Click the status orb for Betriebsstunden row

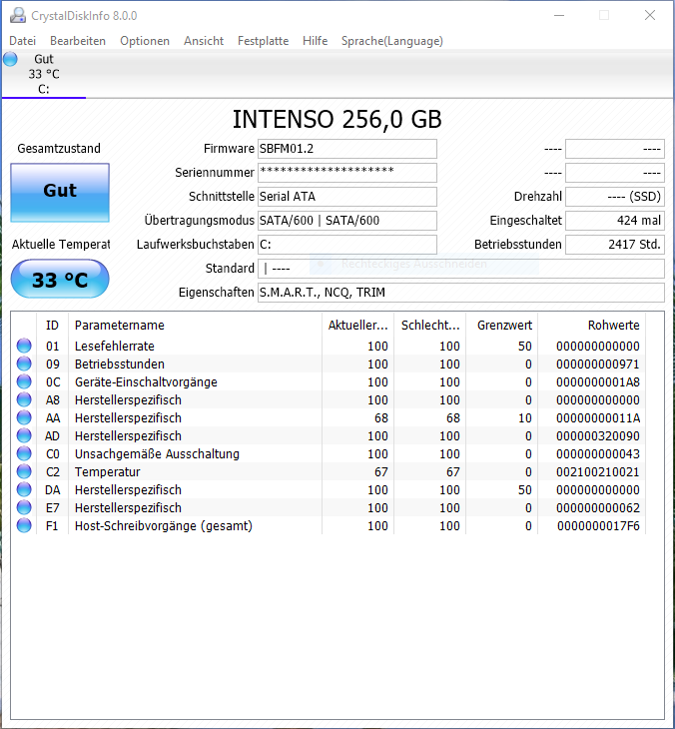[24, 364]
